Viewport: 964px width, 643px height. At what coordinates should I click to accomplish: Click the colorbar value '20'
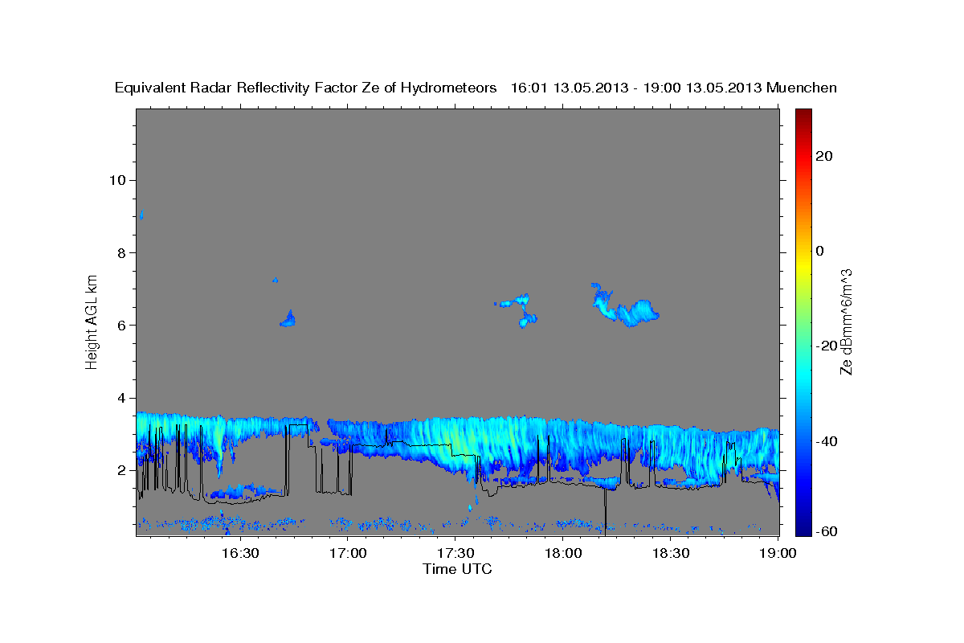(x=824, y=156)
